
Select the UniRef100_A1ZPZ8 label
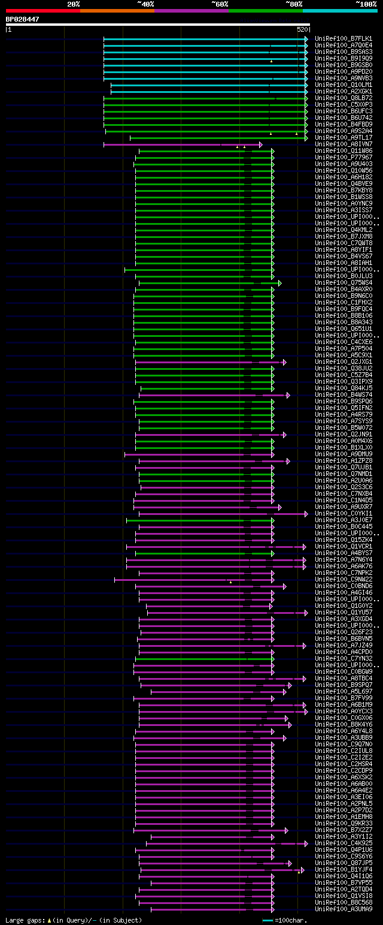point(344,460)
